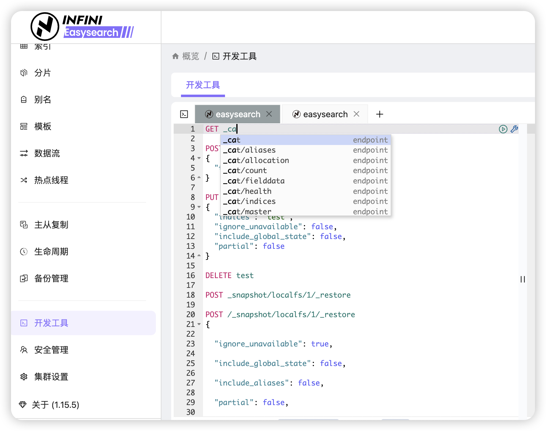Viewport: 546px width, 431px height.
Task: Click "partial": false on line 13
Action: (249, 246)
